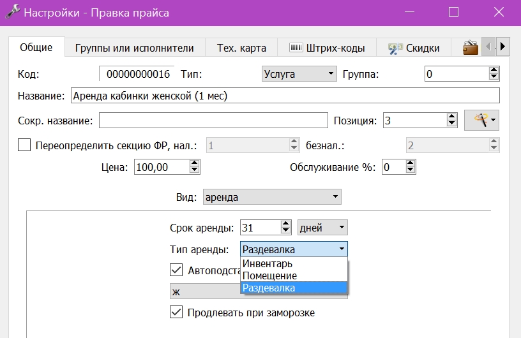Open the Штрих-коды tab

click(327, 48)
